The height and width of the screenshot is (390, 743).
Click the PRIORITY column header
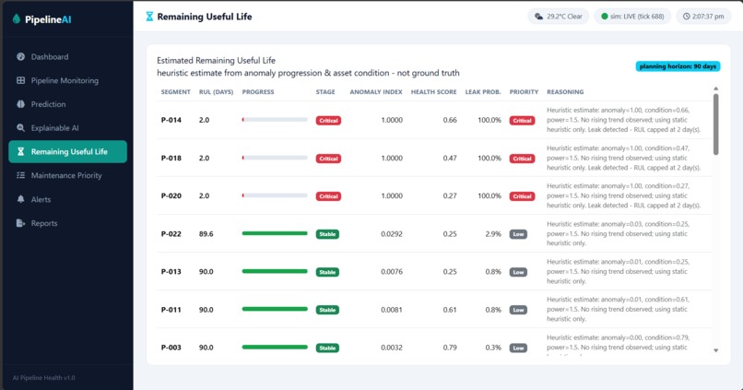[x=524, y=92]
